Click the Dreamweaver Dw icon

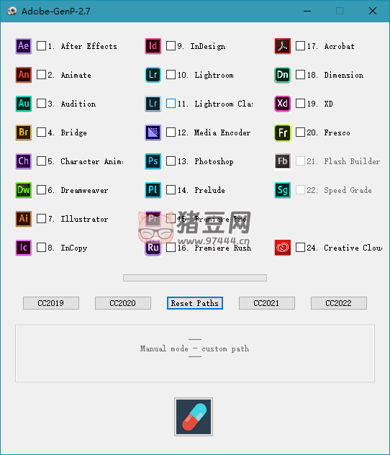(x=24, y=190)
